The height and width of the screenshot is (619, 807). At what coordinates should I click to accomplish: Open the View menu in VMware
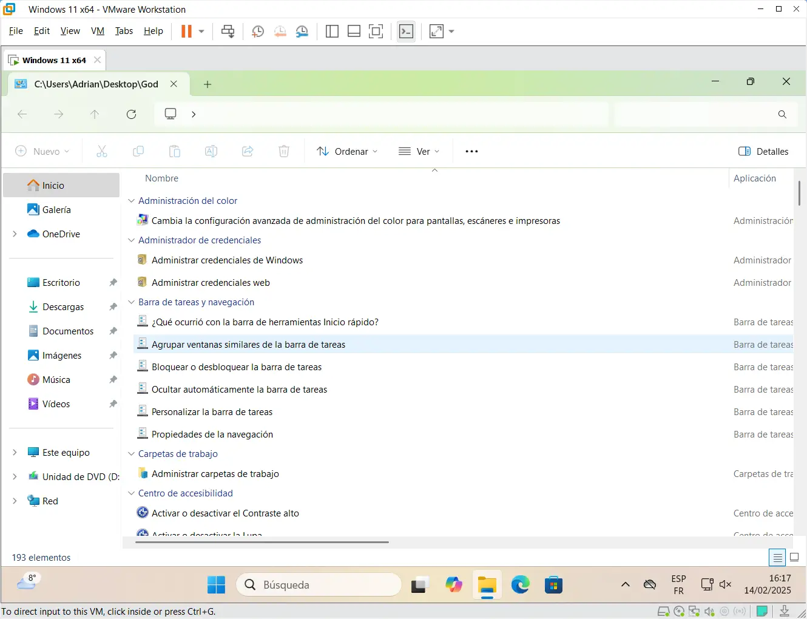(x=70, y=31)
